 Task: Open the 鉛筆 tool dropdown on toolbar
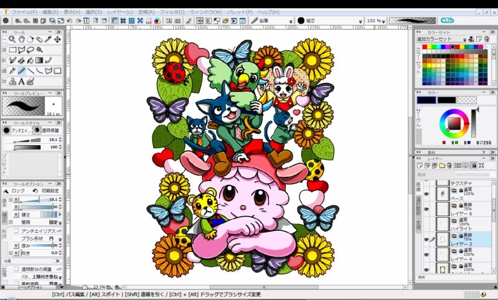click(291, 21)
